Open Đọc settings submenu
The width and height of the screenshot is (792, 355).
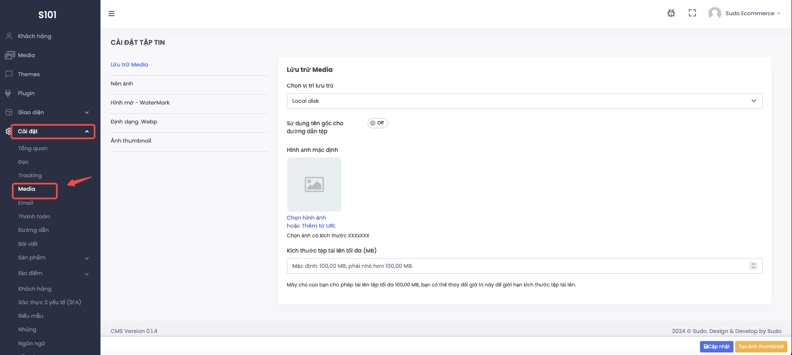pos(23,162)
